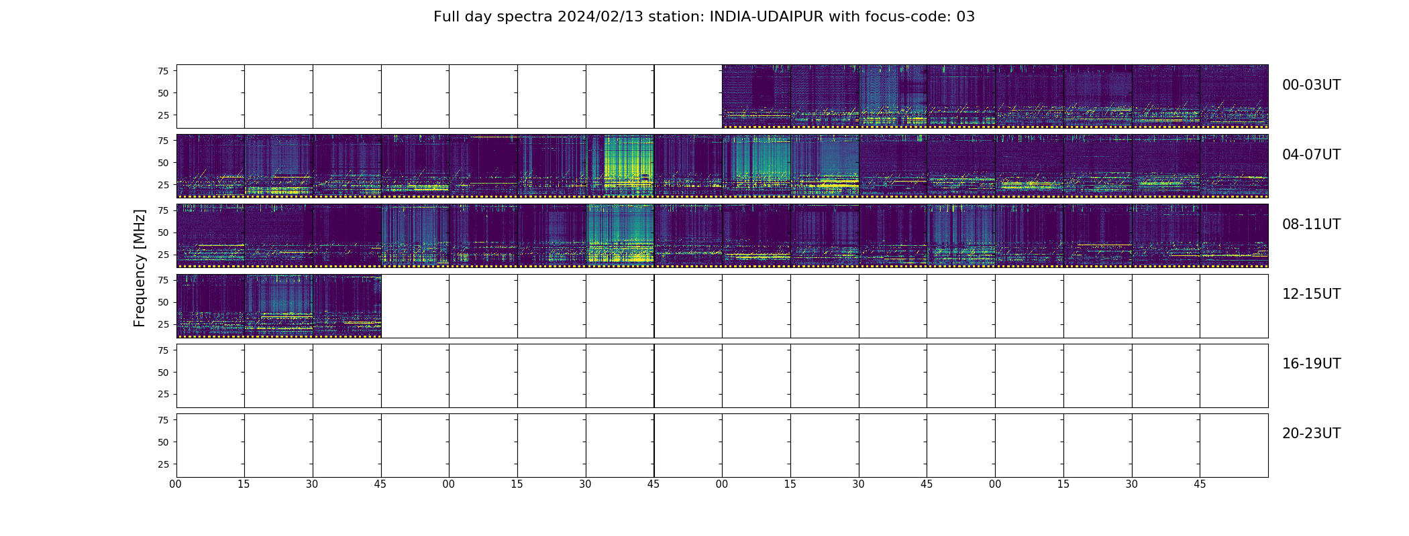Click the 25 tick label of the 20-23UT row
Screen dimensions: 1409x536
tap(163, 464)
